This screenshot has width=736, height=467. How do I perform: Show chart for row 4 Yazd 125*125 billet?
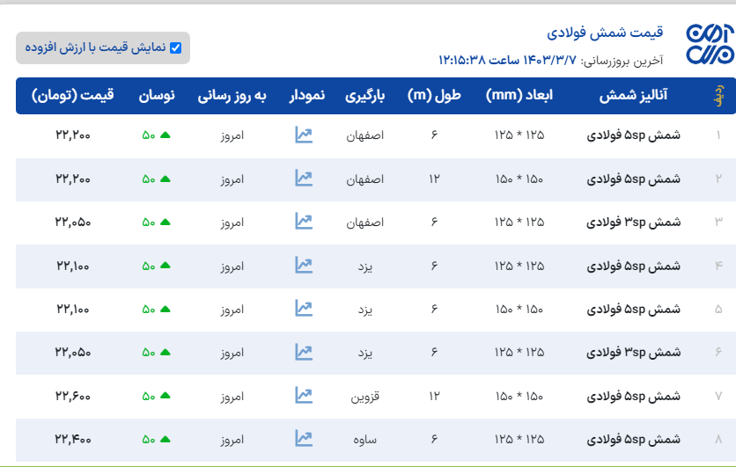coord(304,265)
